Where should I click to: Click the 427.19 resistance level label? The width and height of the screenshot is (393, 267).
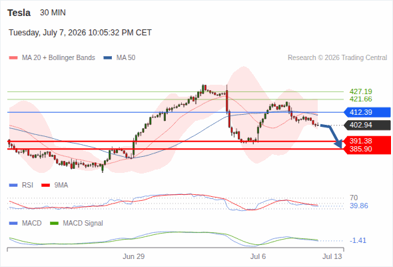tap(360, 91)
